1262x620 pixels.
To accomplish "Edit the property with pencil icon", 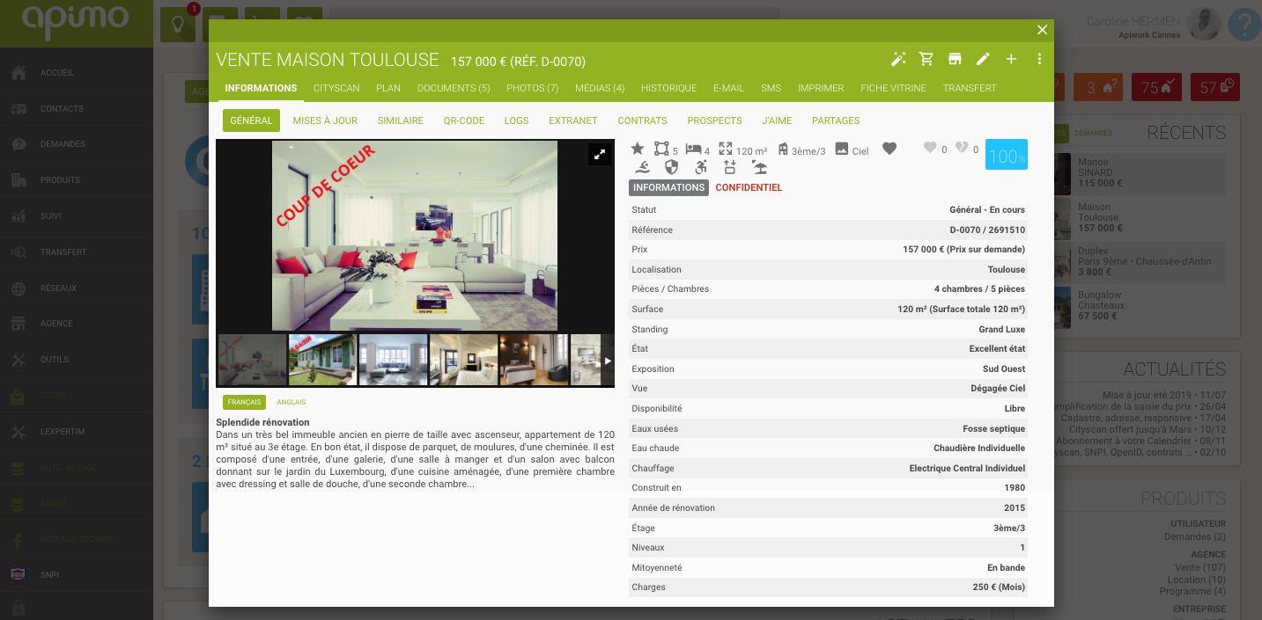I will (983, 59).
